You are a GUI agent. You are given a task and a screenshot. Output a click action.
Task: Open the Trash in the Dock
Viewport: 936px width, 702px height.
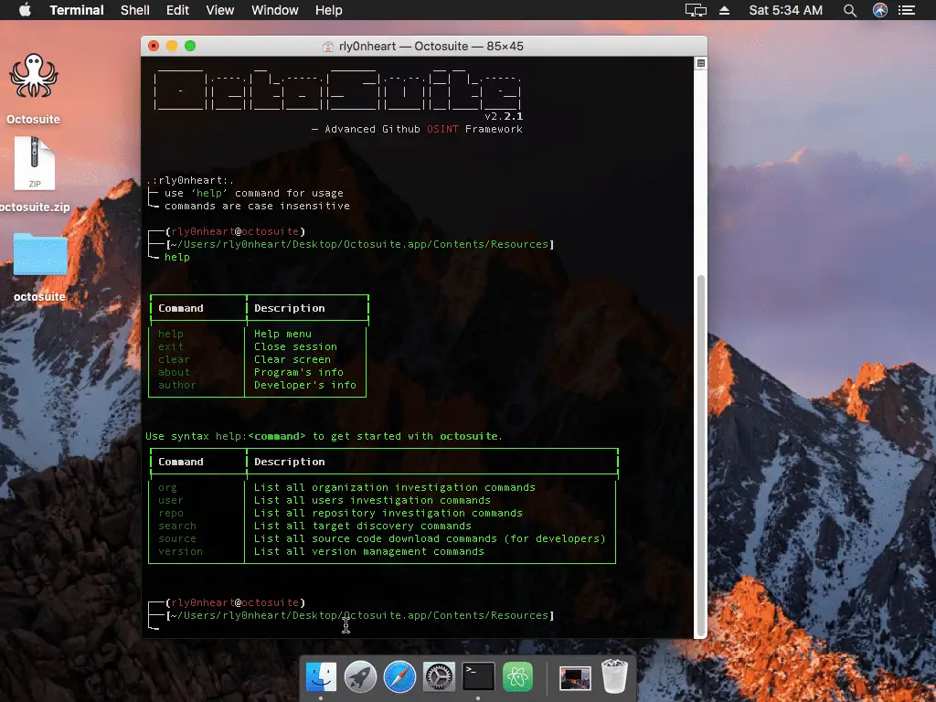point(614,677)
